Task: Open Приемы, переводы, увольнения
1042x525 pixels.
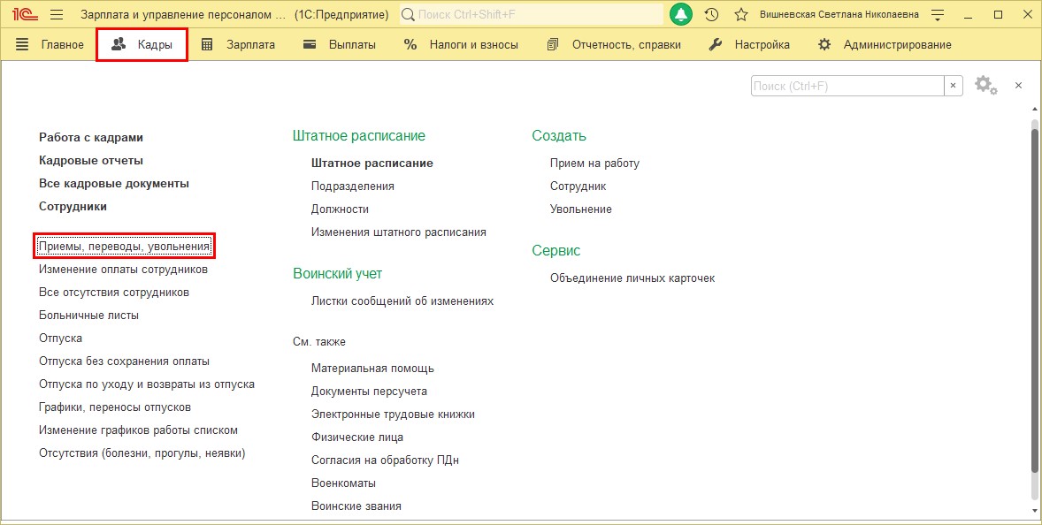Action: (124, 247)
